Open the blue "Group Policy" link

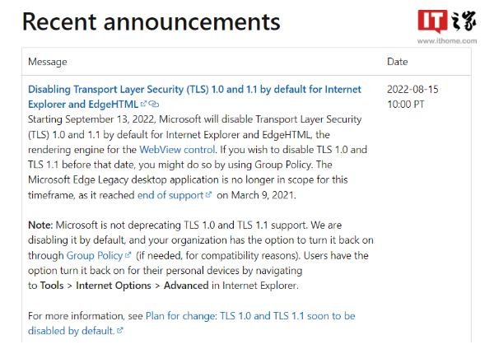point(94,256)
